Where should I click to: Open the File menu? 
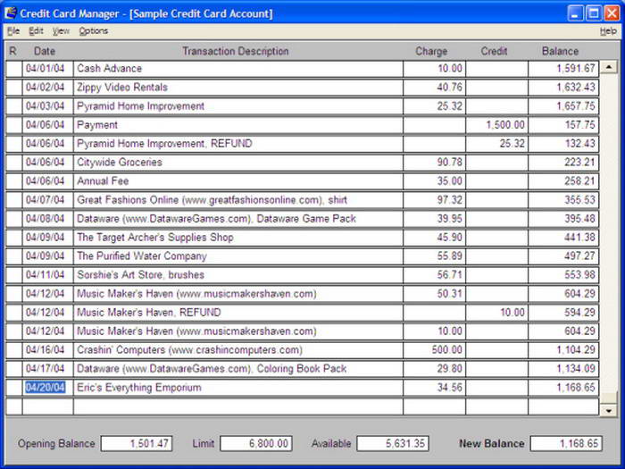tap(13, 31)
